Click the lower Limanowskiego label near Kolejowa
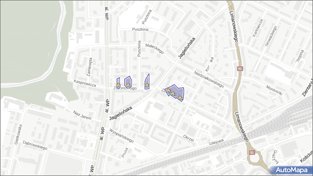 242,127
